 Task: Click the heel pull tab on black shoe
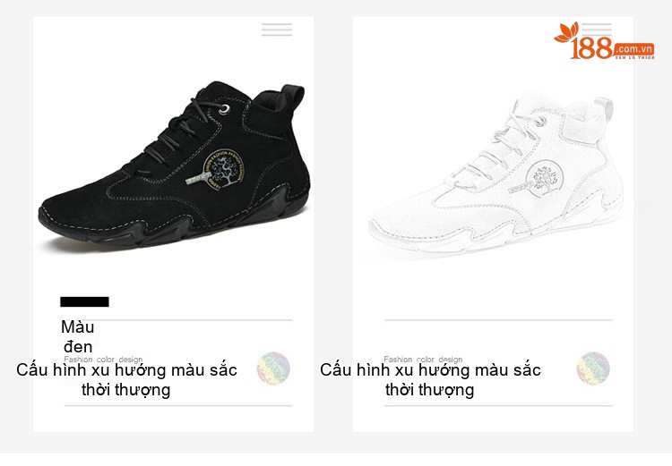point(293,97)
